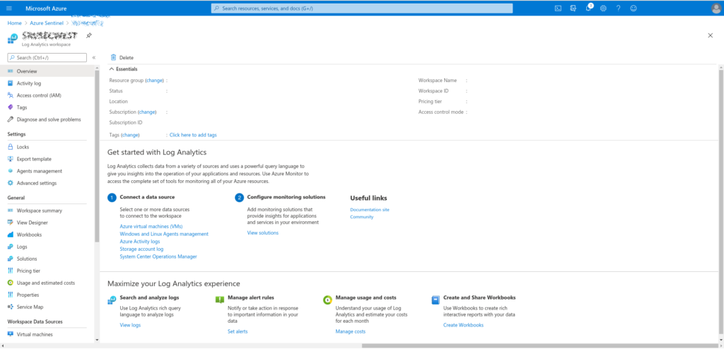Click the Delete trash icon
724x349 pixels.
113,58
